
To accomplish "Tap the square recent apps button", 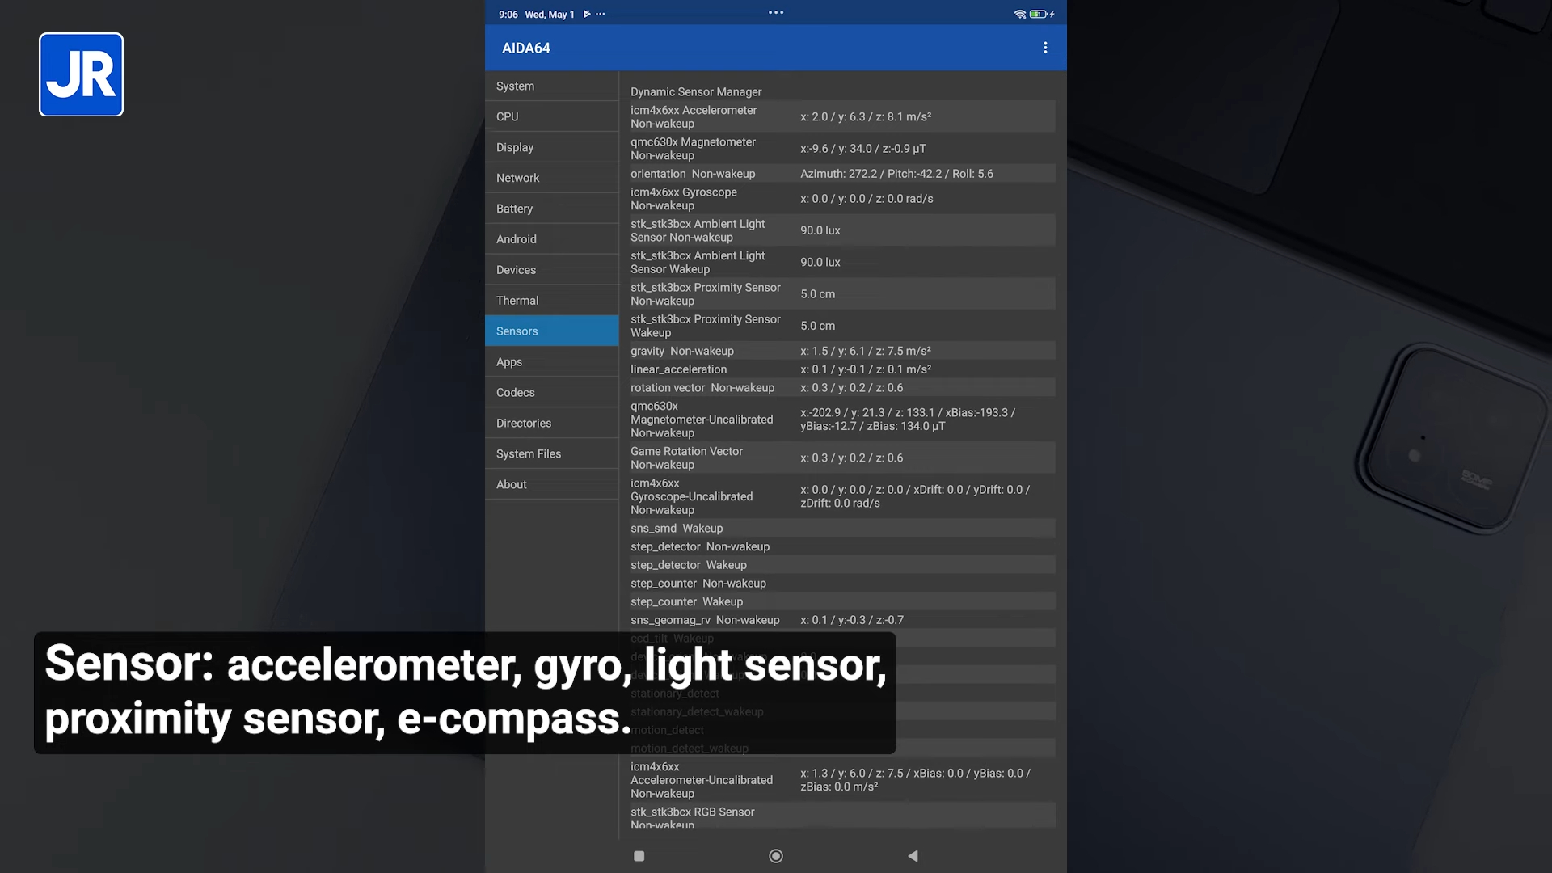I will [639, 856].
